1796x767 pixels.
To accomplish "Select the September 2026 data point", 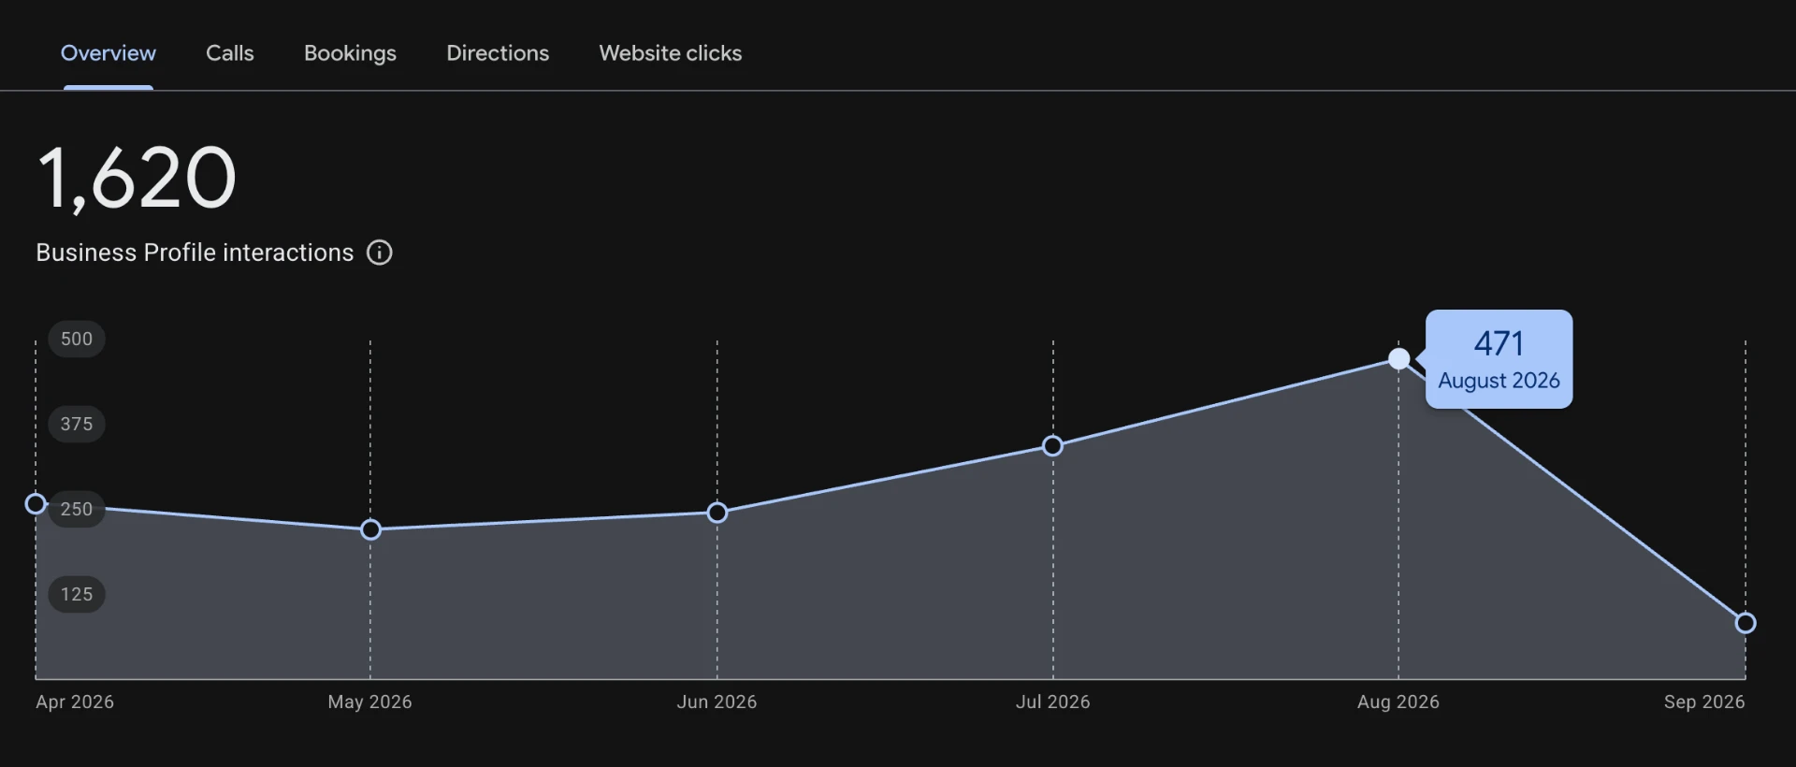I will pyautogui.click(x=1745, y=623).
